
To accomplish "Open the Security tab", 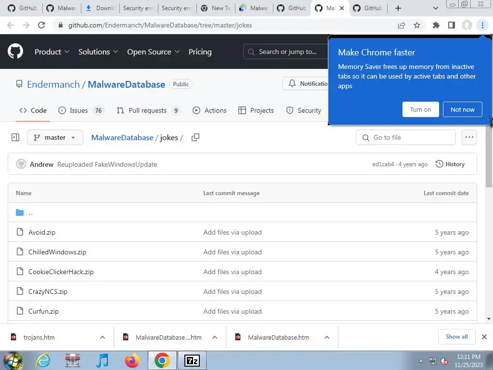I will (304, 110).
